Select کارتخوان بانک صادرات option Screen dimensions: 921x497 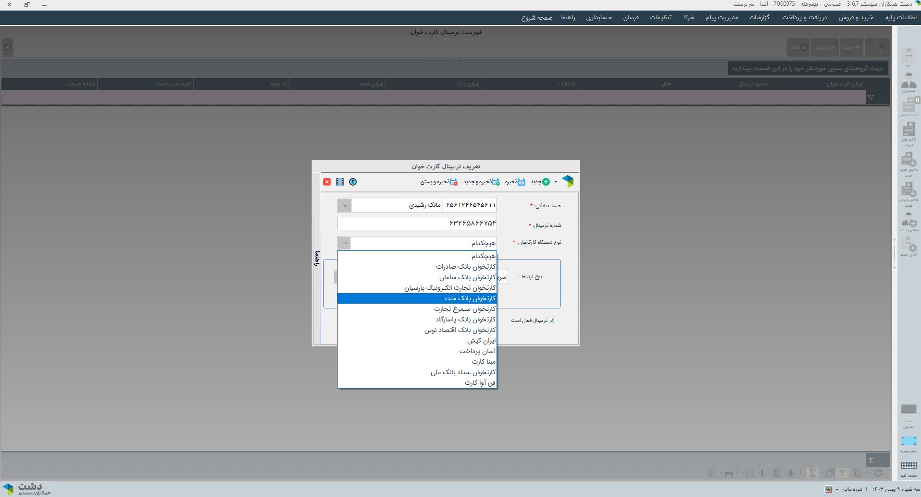point(417,267)
